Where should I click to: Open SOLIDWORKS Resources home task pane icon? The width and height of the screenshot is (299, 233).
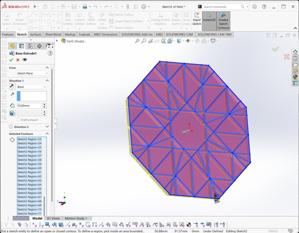(x=295, y=52)
